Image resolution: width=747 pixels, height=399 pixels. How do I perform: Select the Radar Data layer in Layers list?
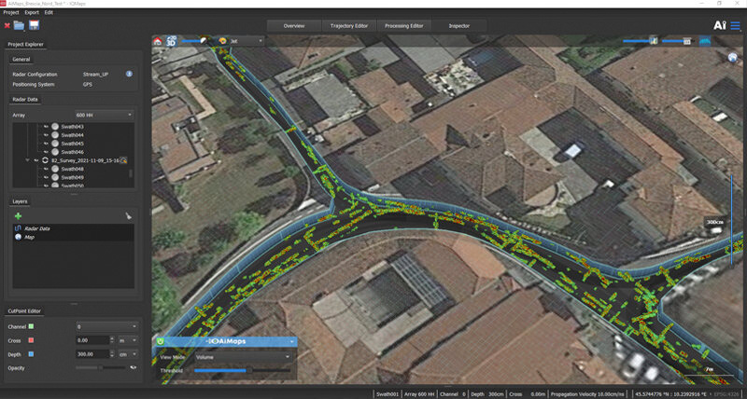(37, 228)
